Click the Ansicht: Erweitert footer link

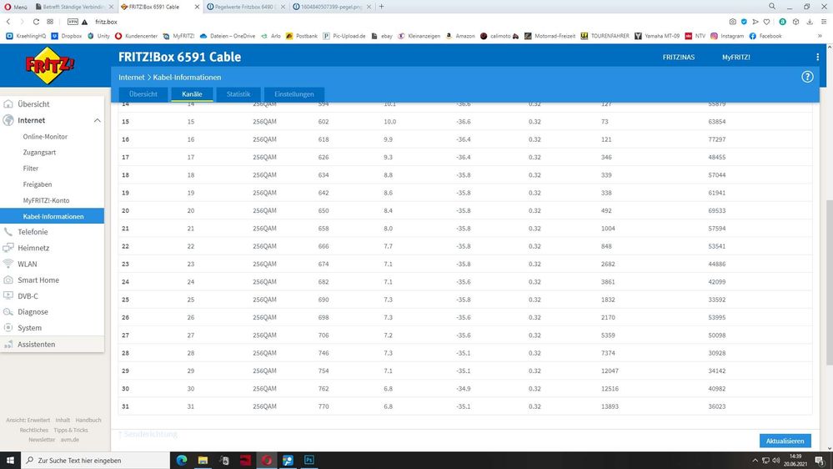(x=28, y=420)
